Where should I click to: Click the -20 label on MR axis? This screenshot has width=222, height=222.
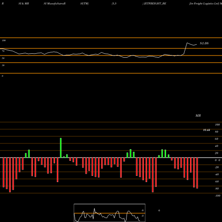tap(217, 167)
